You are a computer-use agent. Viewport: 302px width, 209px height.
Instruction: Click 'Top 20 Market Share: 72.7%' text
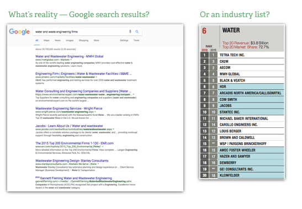tap(246, 47)
